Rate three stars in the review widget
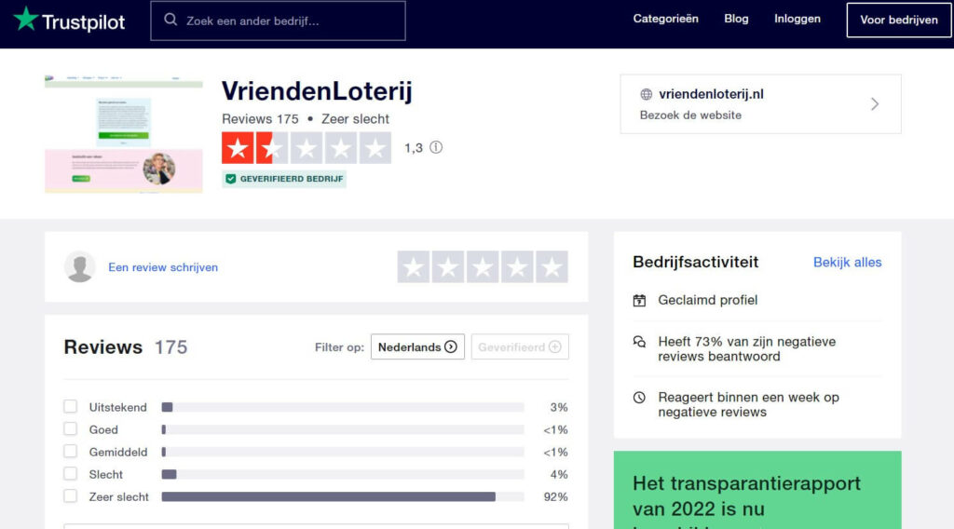This screenshot has width=954, height=529. pyautogui.click(x=484, y=267)
